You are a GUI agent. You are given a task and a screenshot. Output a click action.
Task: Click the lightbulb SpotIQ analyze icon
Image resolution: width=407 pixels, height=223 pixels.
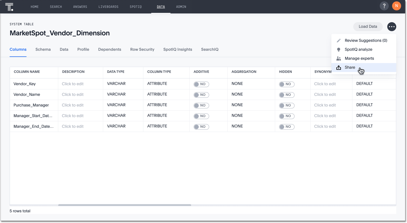coord(339,50)
